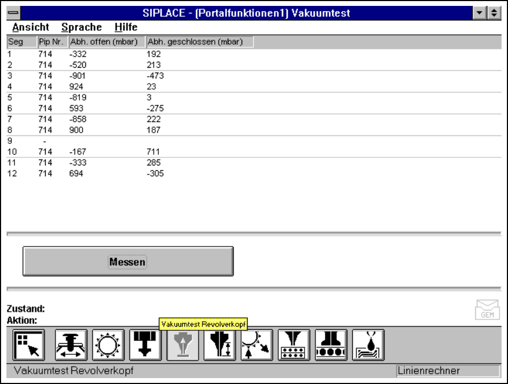The height and width of the screenshot is (384, 508).
Task: Click closed value 192
Action: (154, 54)
